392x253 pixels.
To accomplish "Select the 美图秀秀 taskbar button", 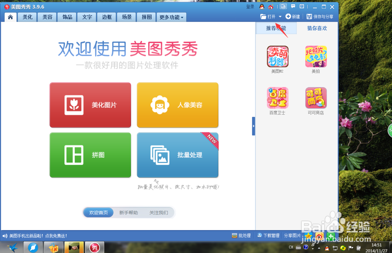I will click(94, 248).
